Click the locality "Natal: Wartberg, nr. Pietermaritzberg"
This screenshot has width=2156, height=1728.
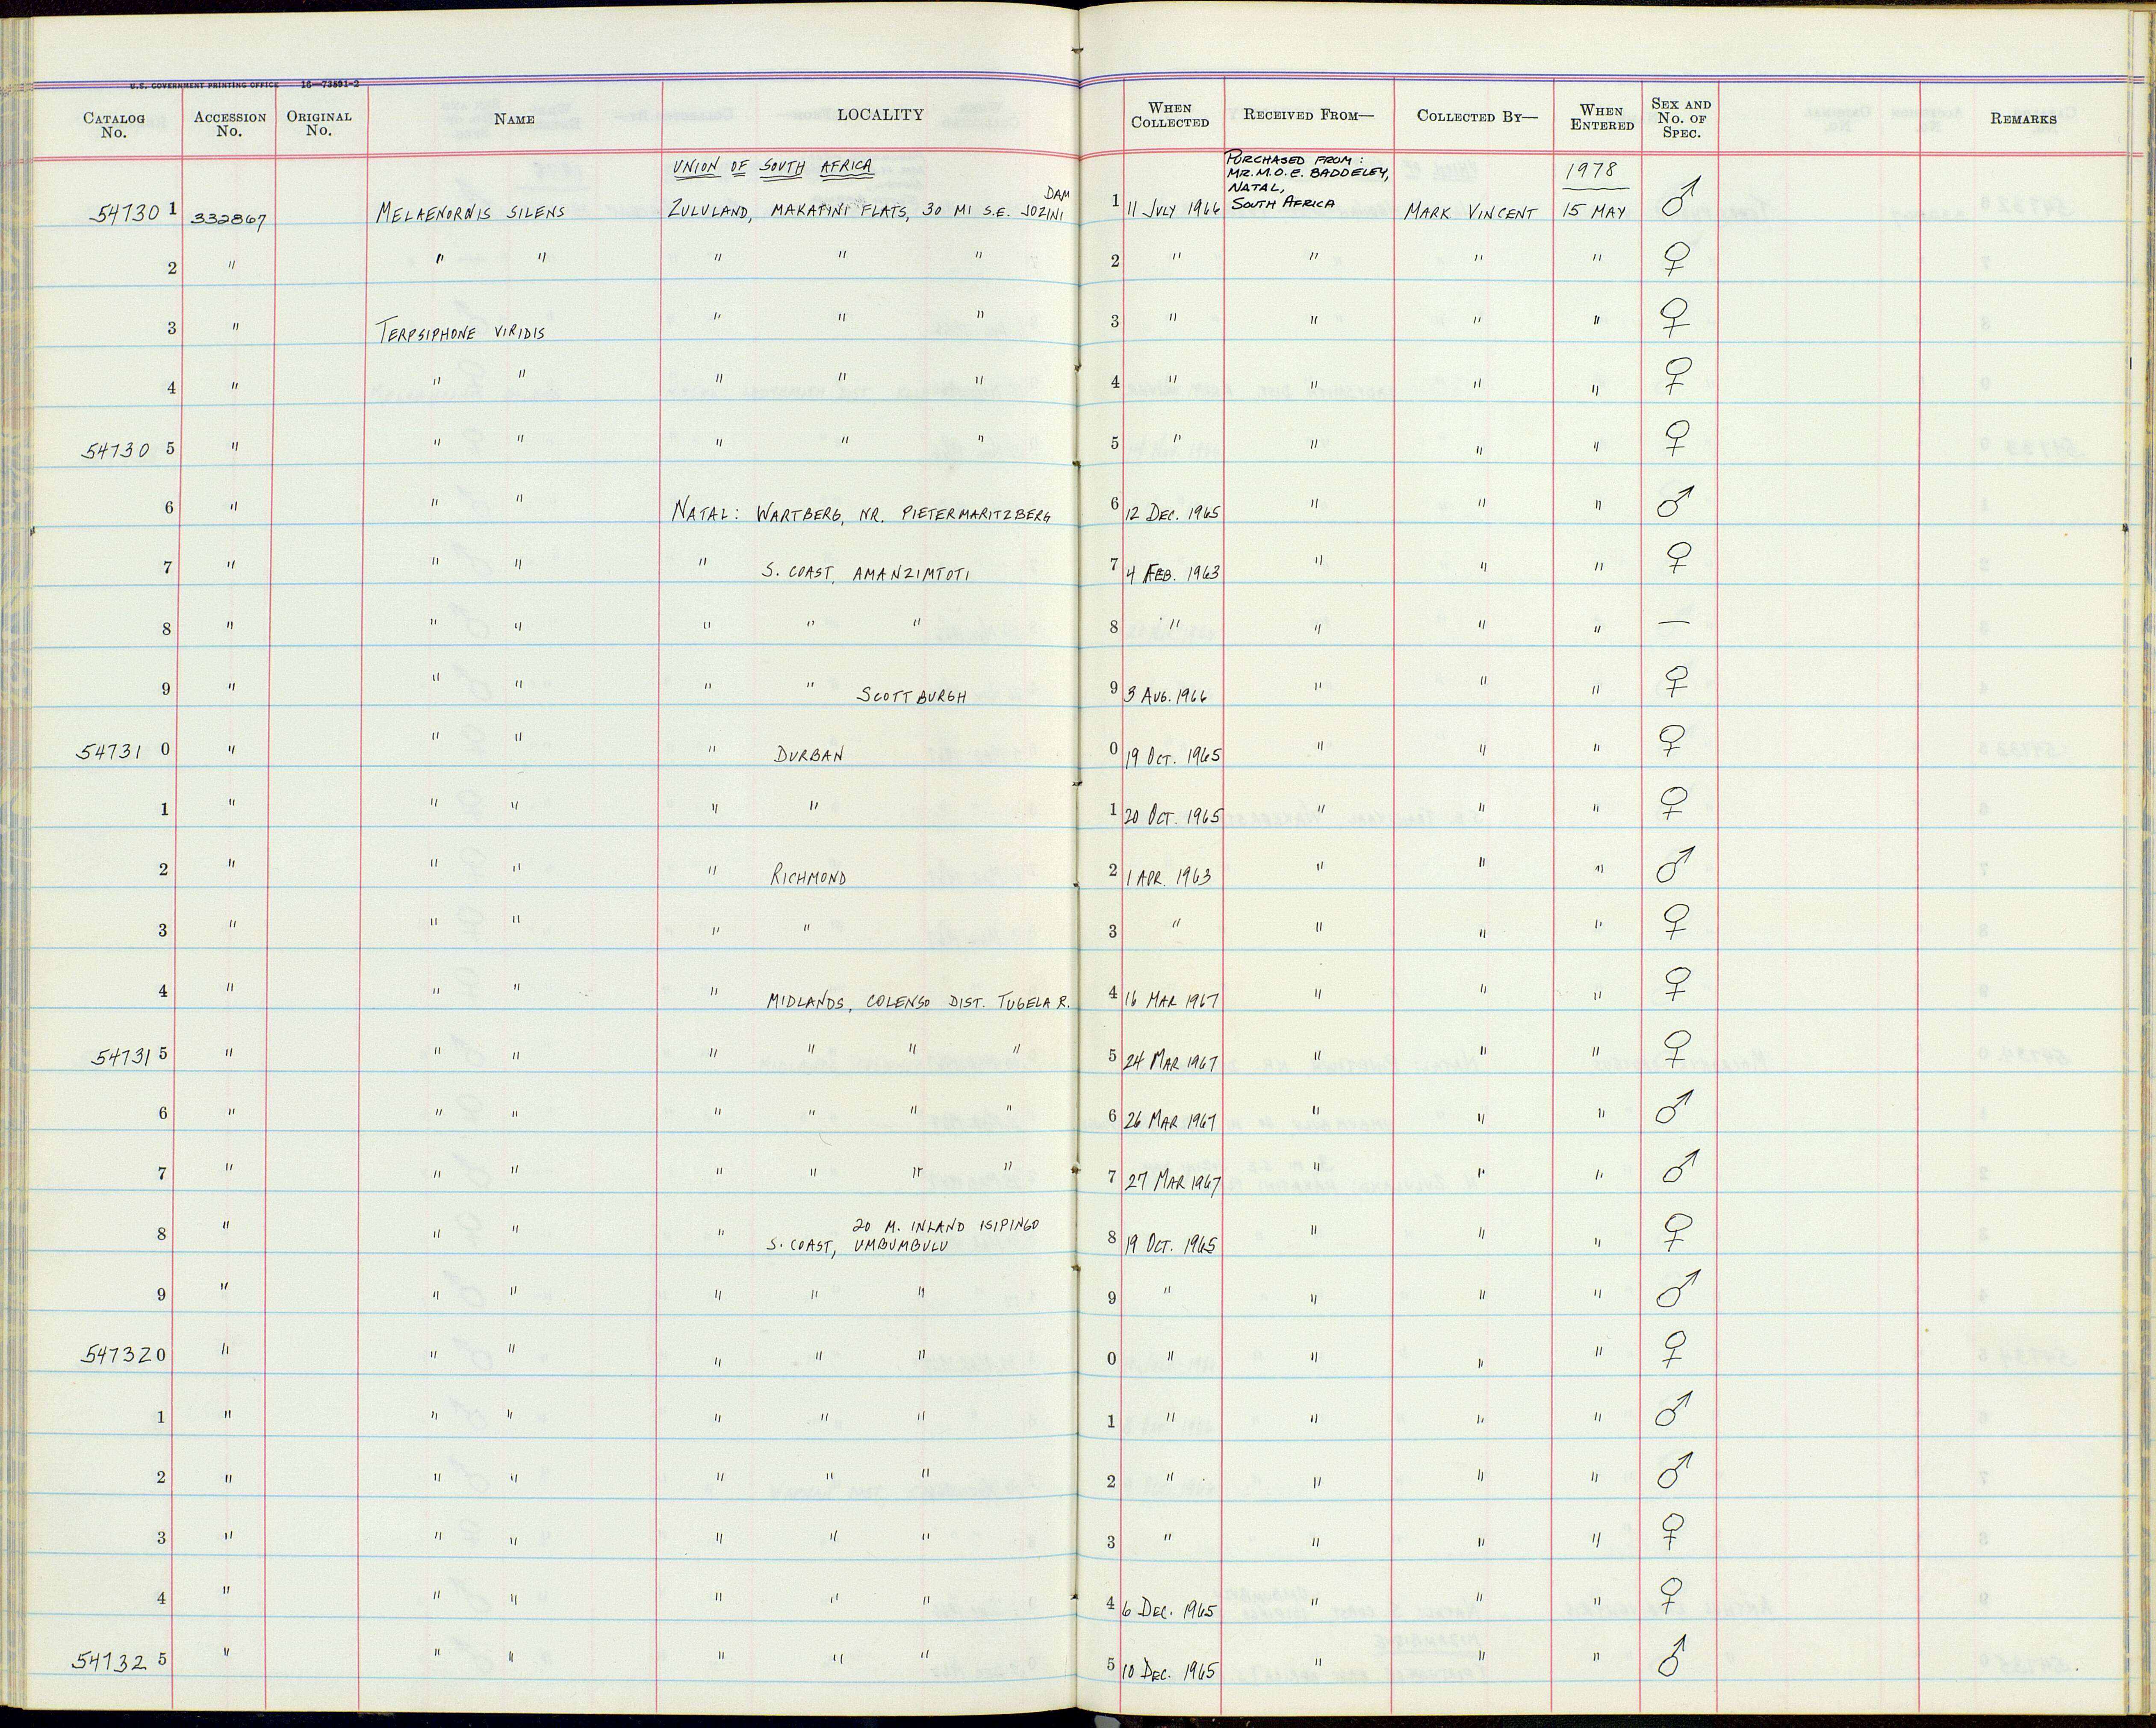point(862,514)
